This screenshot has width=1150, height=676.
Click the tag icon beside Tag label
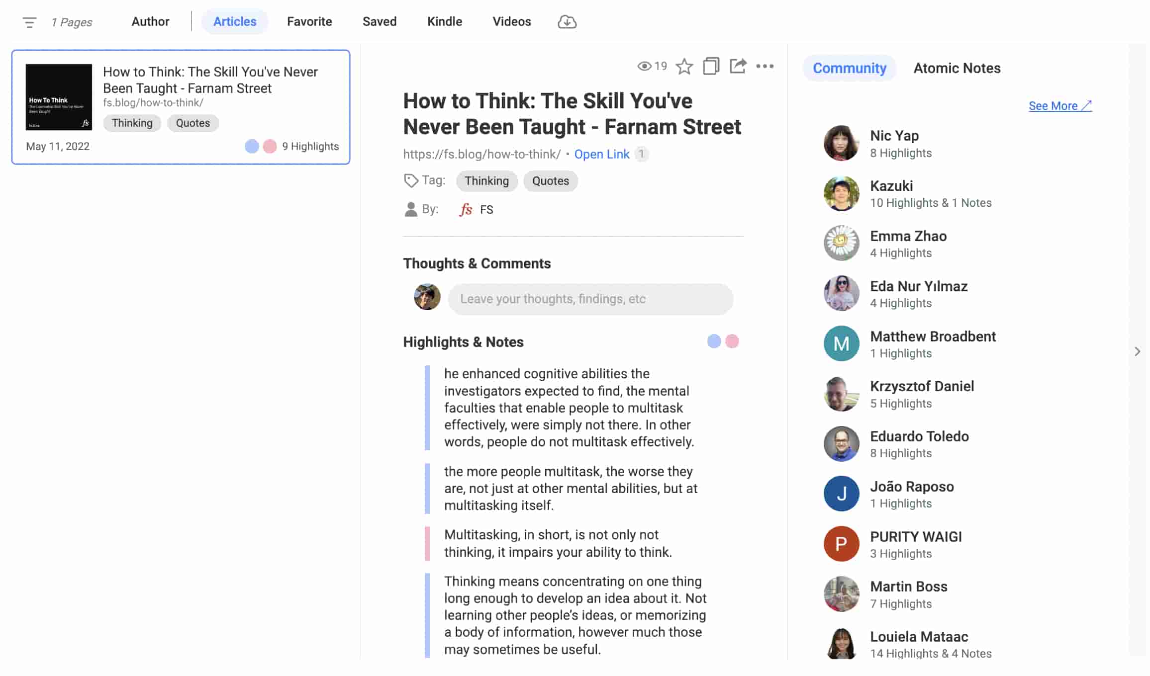[x=411, y=180]
